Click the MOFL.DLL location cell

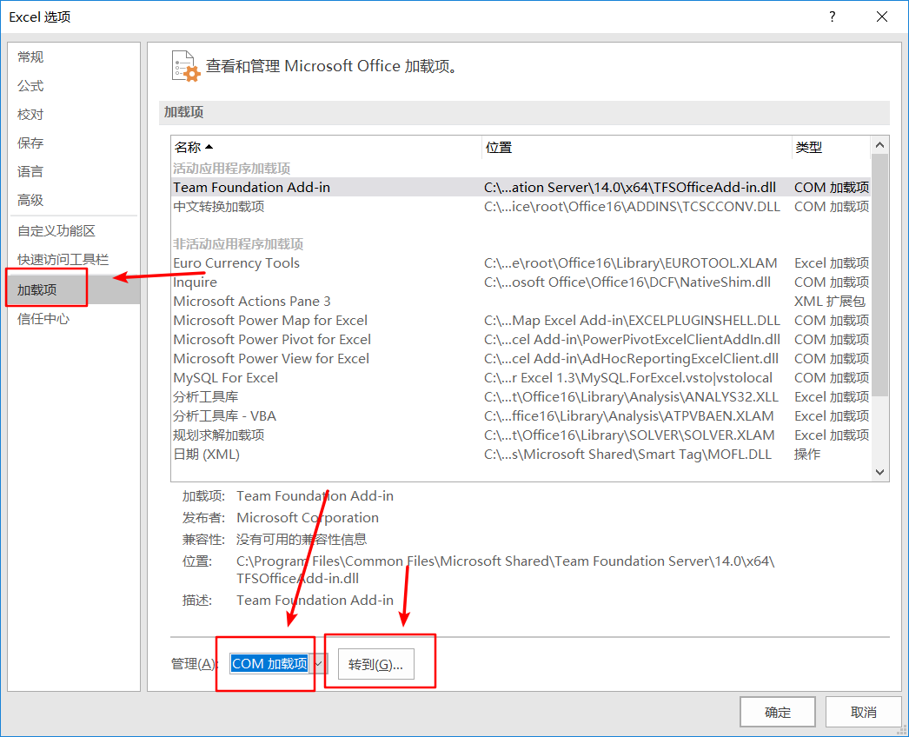pos(627,455)
